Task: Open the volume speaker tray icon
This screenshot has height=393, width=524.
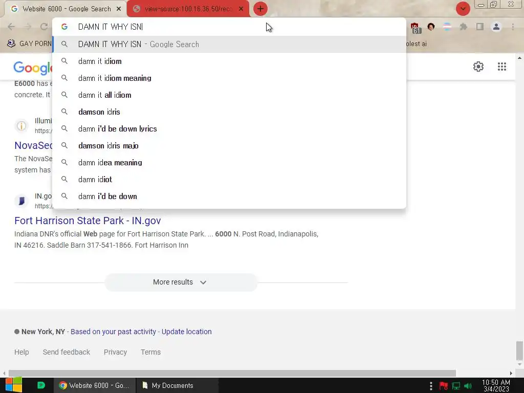Action: point(468,386)
